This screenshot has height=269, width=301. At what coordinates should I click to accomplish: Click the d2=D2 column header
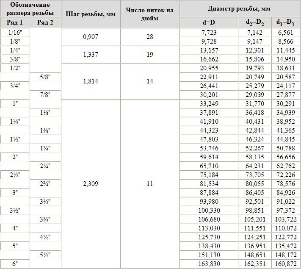(255, 22)
